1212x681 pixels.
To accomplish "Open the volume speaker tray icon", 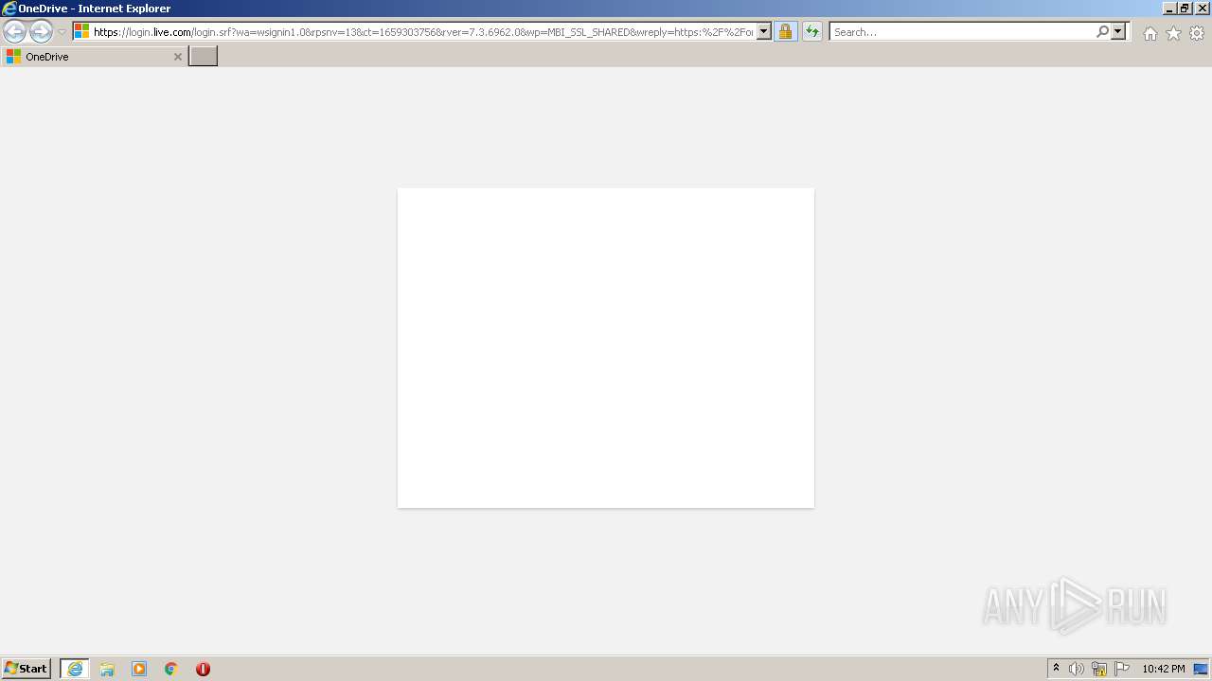I will point(1077,669).
